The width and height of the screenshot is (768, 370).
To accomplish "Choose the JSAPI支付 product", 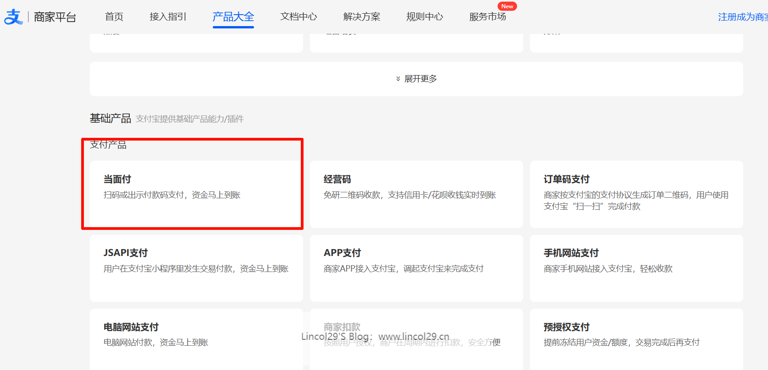I will [x=196, y=268].
